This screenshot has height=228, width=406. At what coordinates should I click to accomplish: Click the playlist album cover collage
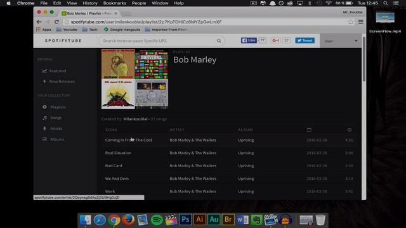tap(134, 79)
